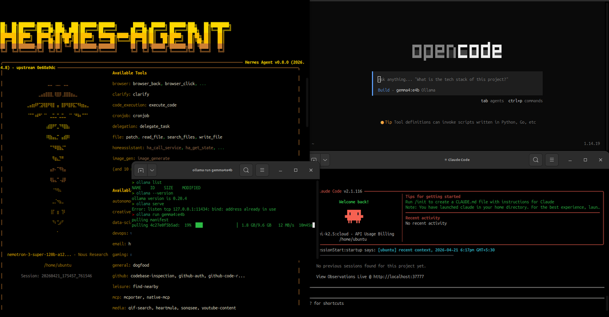Expand the tab dropdown arrow in Claude Code window
This screenshot has height=317, width=609.
coord(325,160)
